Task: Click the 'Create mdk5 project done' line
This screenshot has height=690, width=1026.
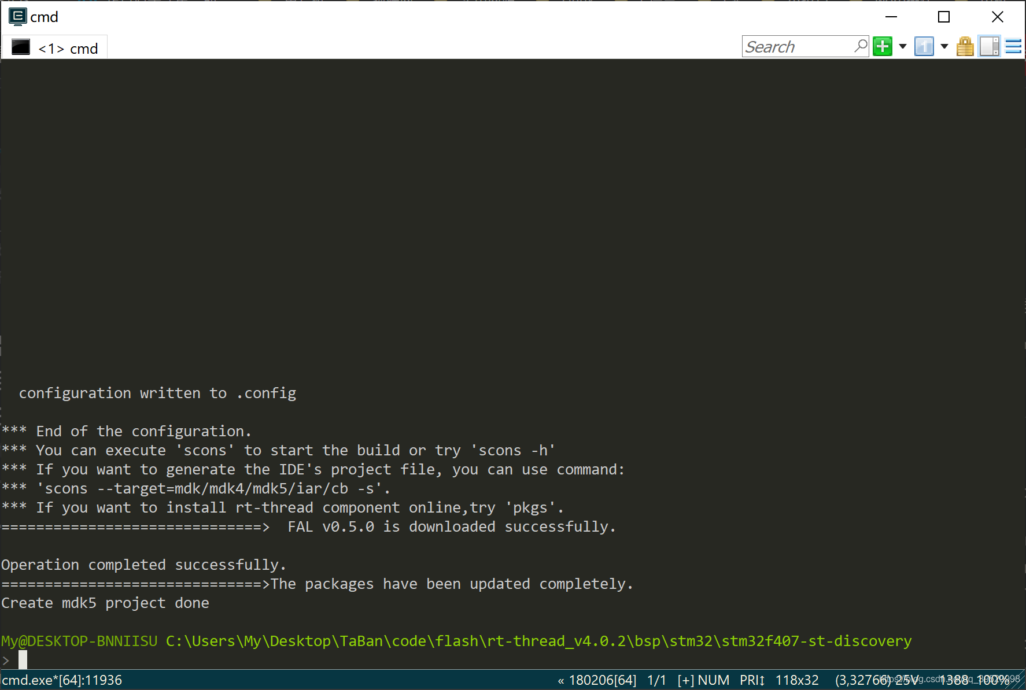Action: pyautogui.click(x=105, y=603)
